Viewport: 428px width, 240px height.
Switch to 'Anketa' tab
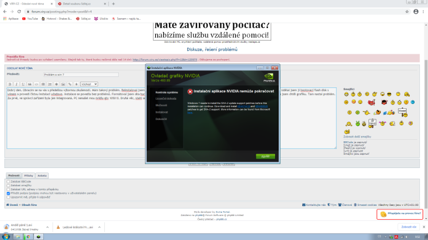click(x=42, y=175)
